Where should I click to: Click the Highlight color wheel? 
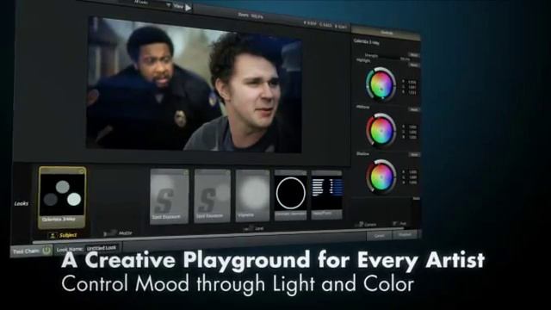coord(381,84)
